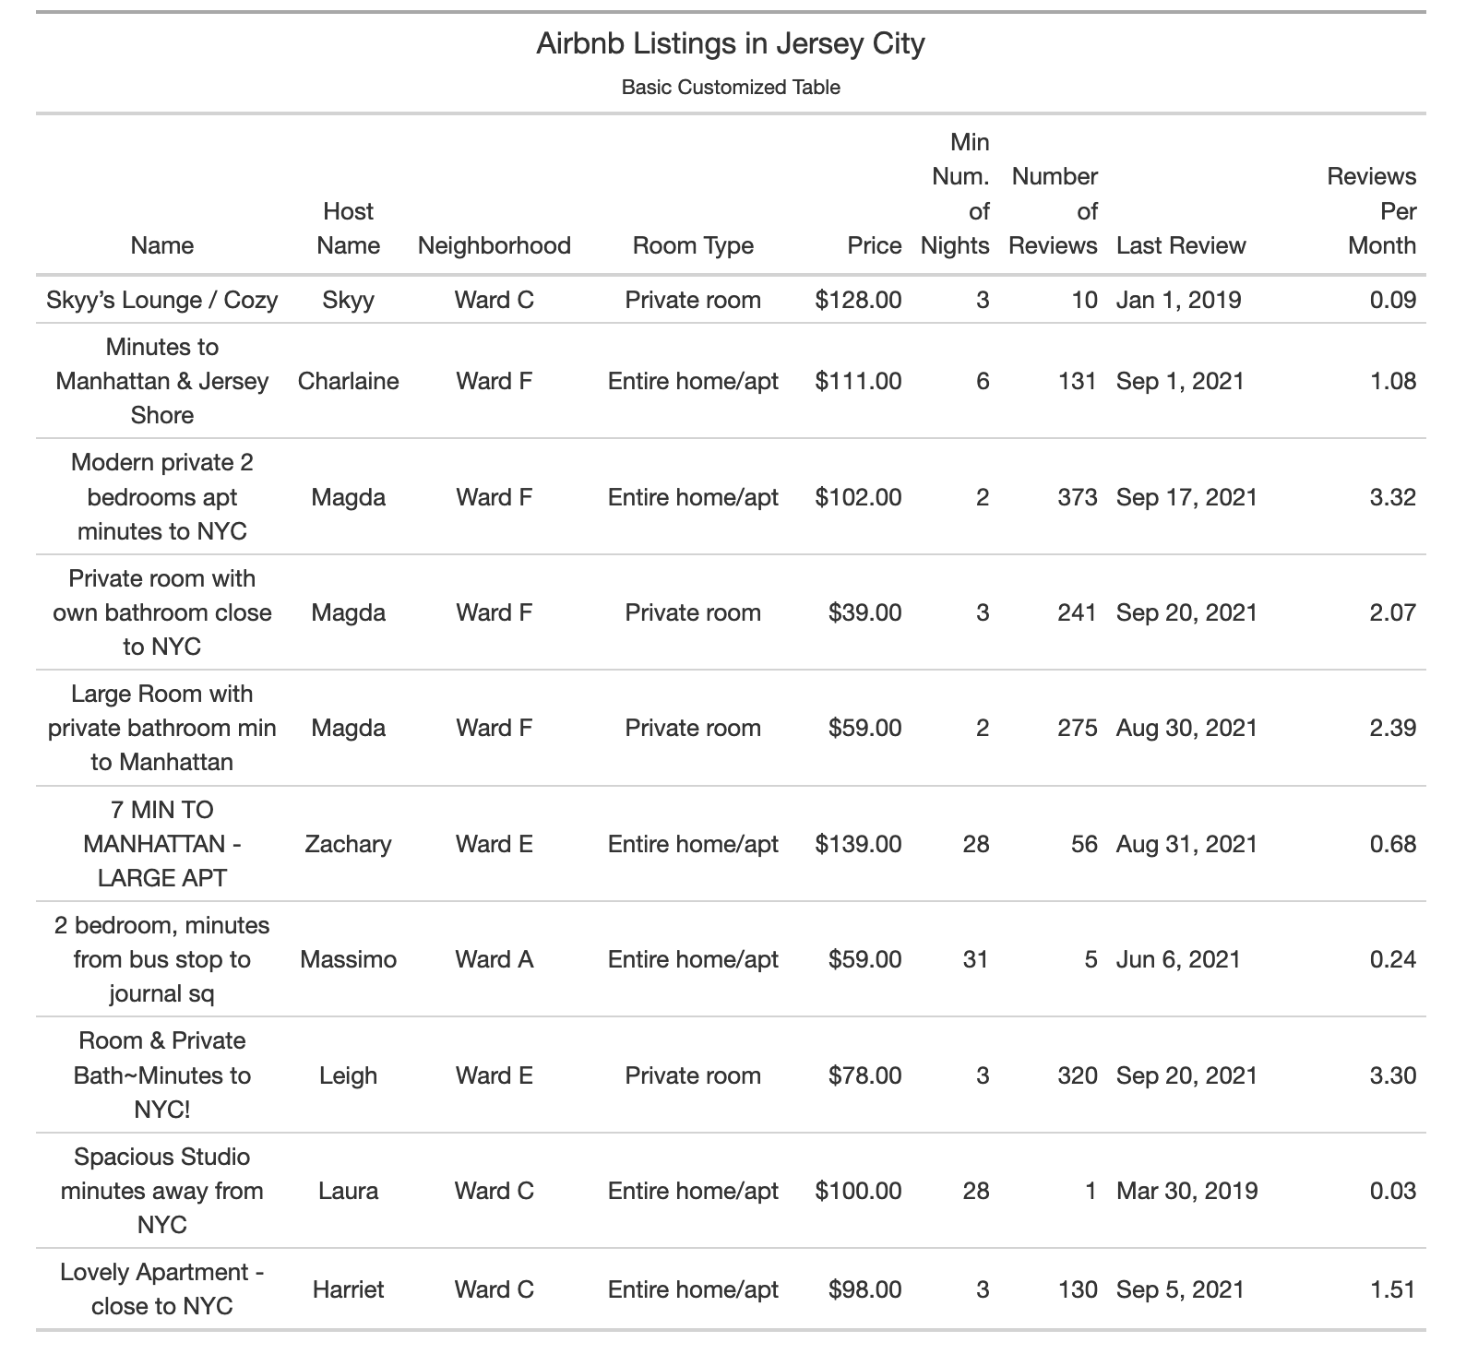Image resolution: width=1478 pixels, height=1354 pixels.
Task: Click price '$139.00'
Action: (x=858, y=844)
